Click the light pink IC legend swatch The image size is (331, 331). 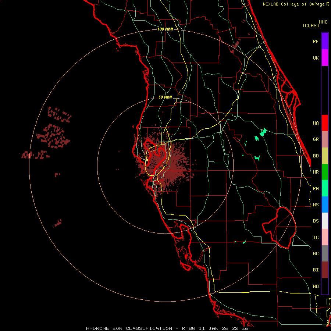[x=325, y=237]
